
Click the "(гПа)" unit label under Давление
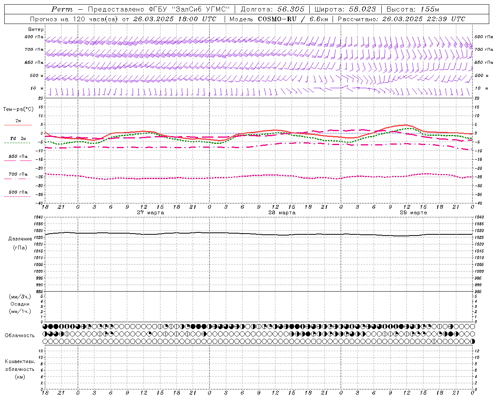click(20, 248)
